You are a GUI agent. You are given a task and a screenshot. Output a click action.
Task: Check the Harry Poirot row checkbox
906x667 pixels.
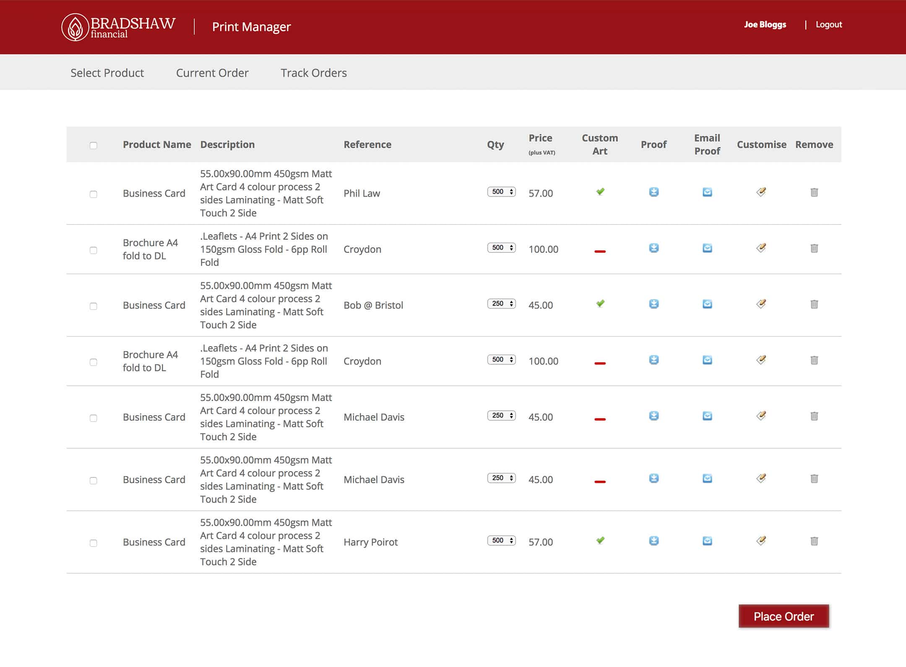93,543
